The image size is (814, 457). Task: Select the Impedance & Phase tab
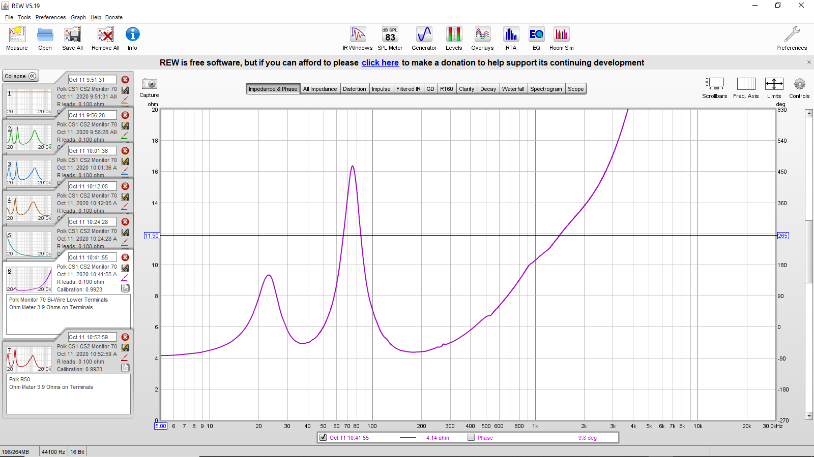point(273,89)
